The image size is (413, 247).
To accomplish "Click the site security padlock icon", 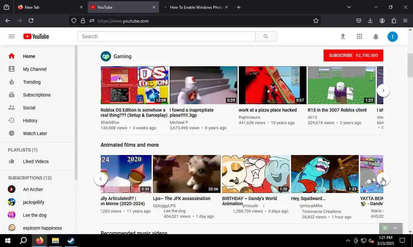I will (83, 21).
